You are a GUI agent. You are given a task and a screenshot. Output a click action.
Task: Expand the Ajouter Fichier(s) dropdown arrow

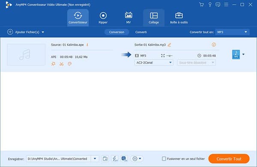tap(43, 32)
